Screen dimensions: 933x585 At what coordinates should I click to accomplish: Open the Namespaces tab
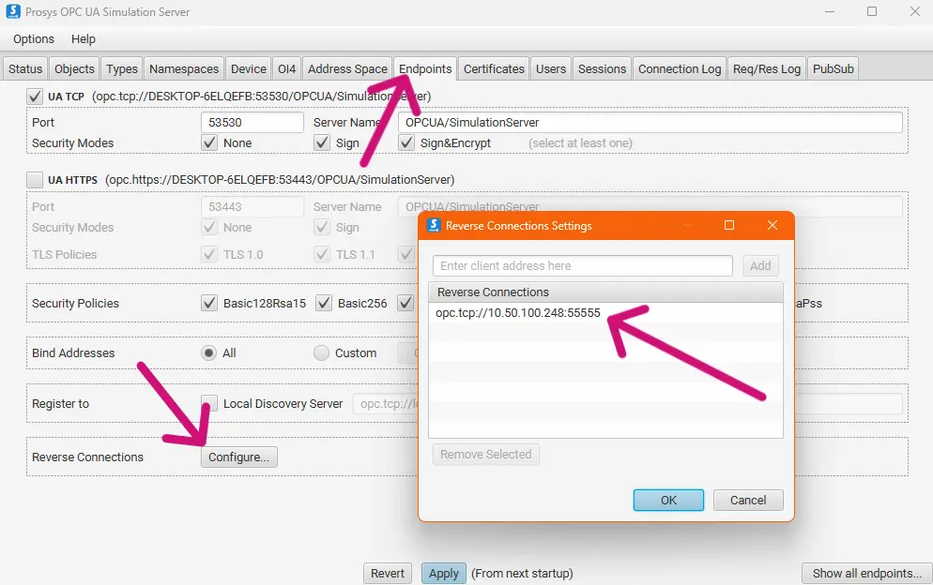(184, 69)
